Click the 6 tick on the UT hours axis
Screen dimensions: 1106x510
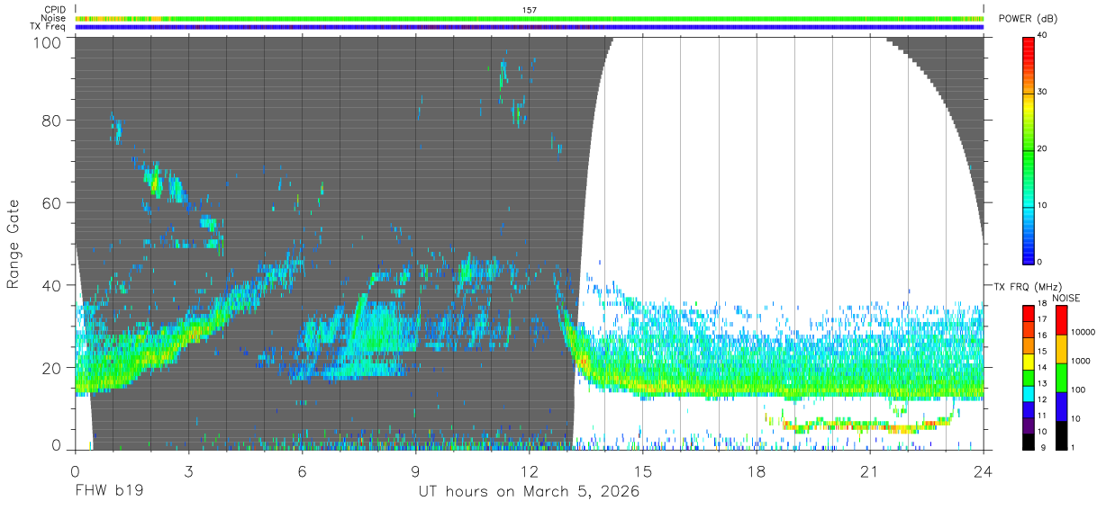point(303,470)
